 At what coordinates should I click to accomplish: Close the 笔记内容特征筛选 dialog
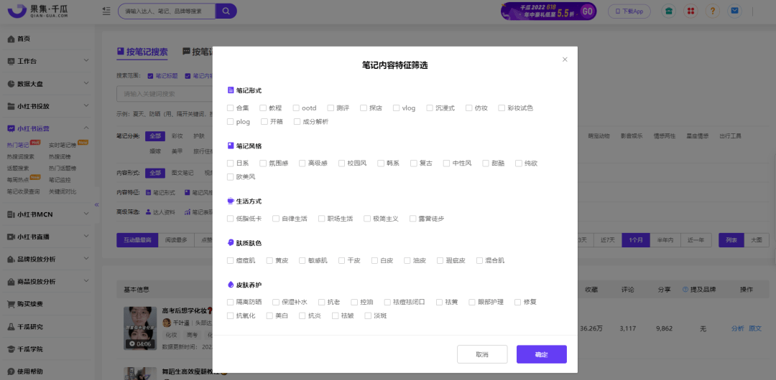point(565,60)
